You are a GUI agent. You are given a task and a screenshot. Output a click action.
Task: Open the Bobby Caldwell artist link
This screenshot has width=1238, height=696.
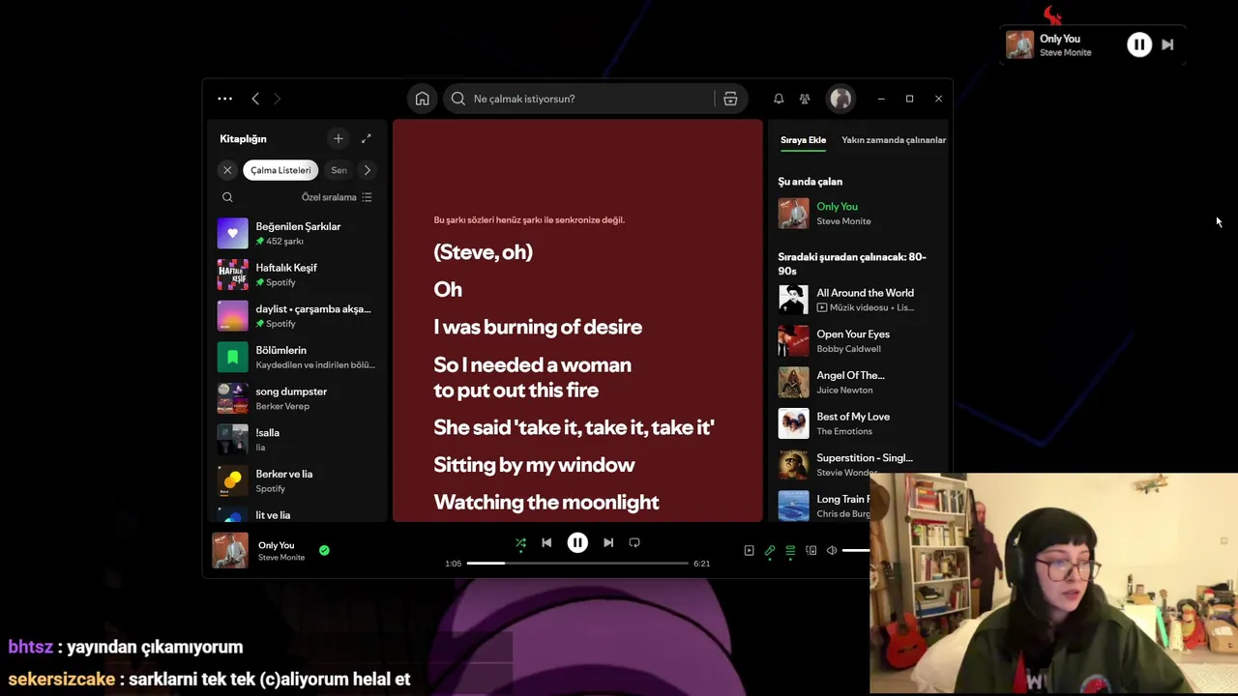coord(848,349)
